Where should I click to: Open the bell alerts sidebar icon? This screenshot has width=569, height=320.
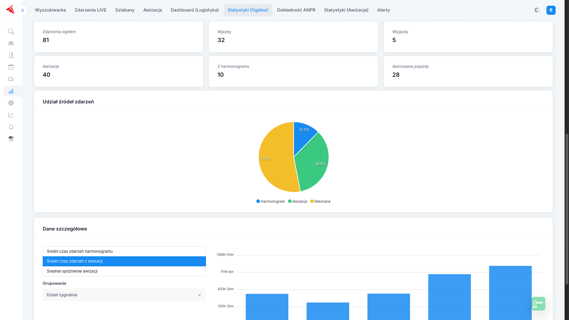(11, 127)
